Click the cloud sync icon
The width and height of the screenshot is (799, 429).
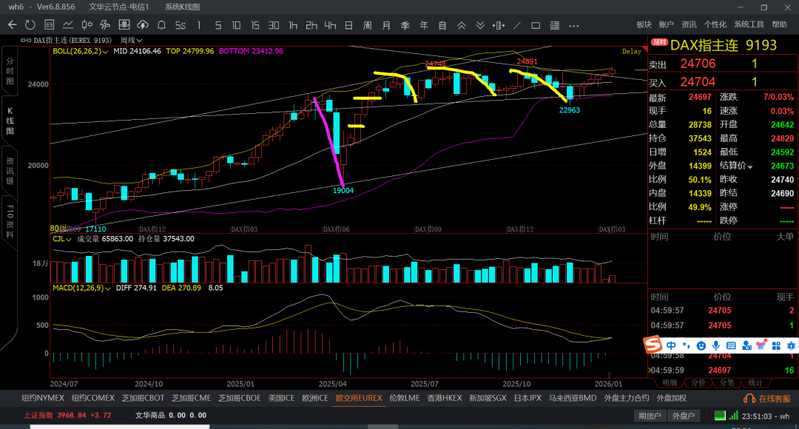click(x=143, y=25)
